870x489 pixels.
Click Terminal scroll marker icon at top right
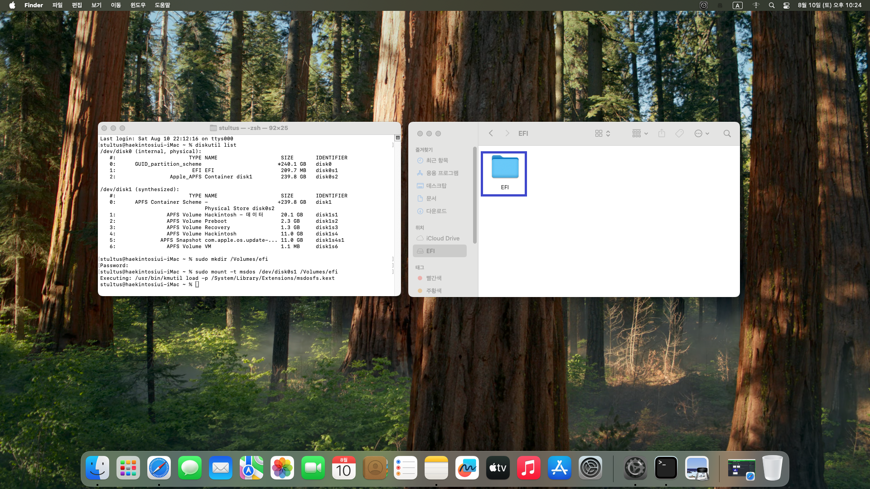[397, 138]
